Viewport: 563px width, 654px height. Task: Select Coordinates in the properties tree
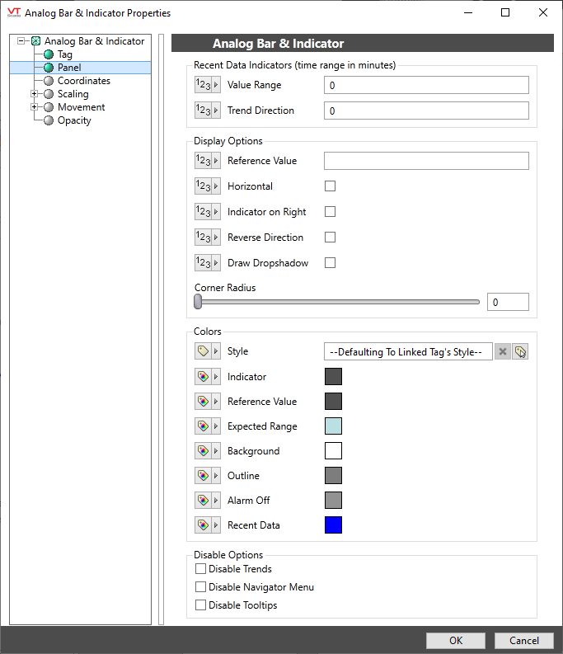83,81
